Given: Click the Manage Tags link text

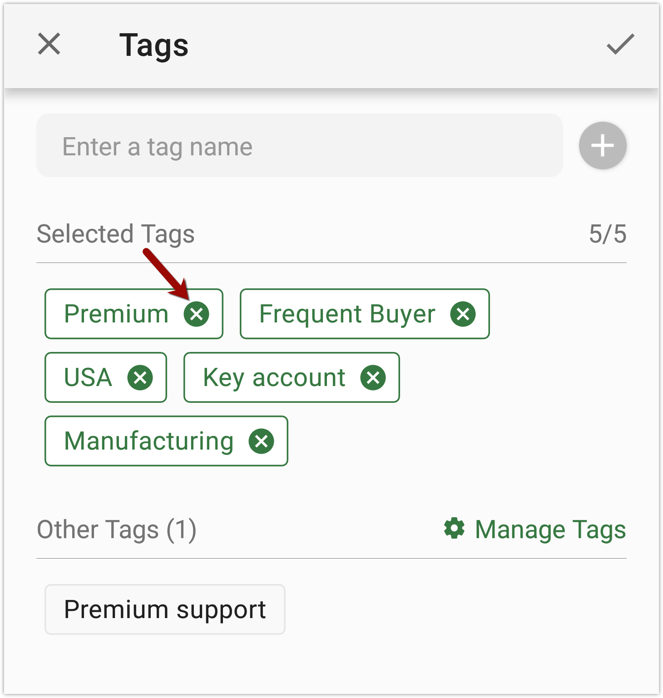Looking at the screenshot, I should [550, 530].
